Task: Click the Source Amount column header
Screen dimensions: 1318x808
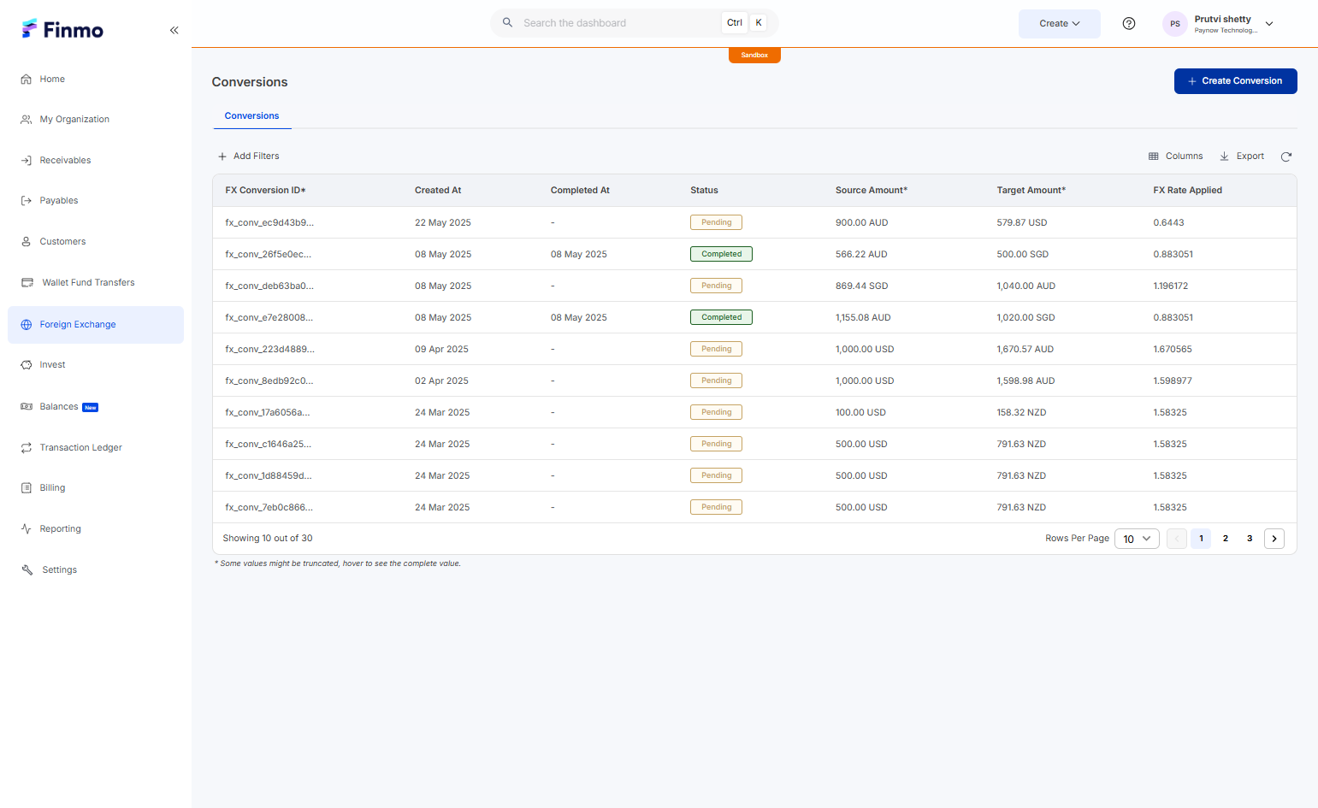Action: (x=872, y=191)
